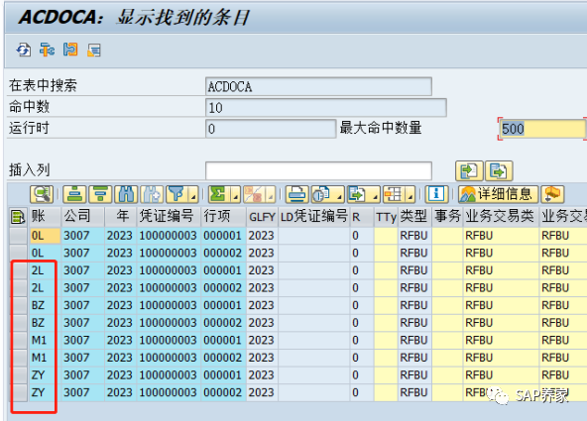Click the list layout icon in the top toolbar
The width and height of the screenshot is (587, 421).
tap(94, 50)
